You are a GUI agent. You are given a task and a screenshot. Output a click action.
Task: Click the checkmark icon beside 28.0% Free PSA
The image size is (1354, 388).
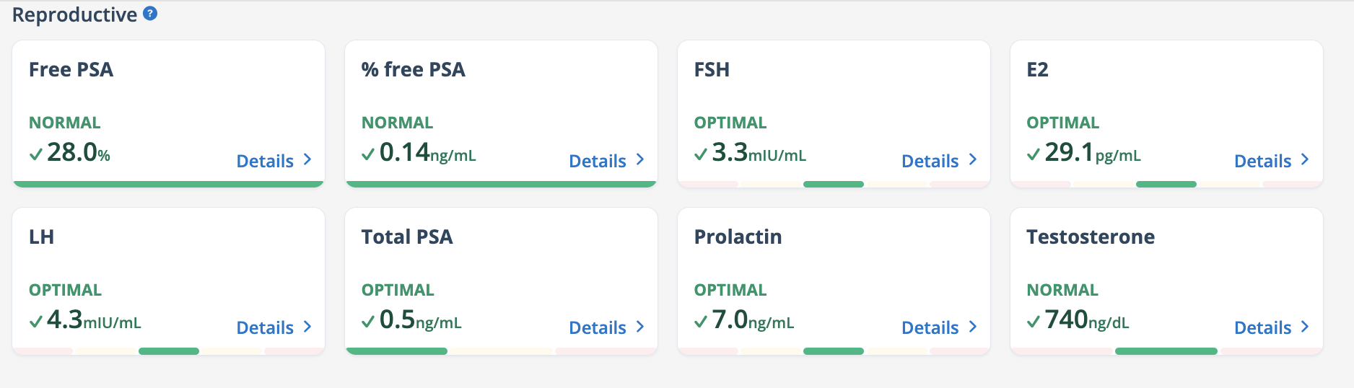tap(36, 154)
